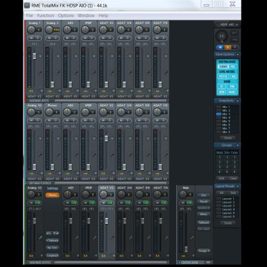Click Store under Snapshots list
Screen dimensions: 267x267
(x=227, y=138)
